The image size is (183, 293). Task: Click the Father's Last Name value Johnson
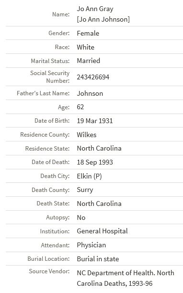(90, 93)
